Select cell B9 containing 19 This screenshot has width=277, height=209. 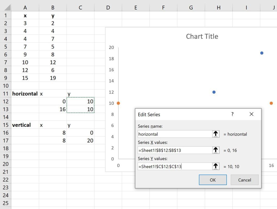coord(53,78)
